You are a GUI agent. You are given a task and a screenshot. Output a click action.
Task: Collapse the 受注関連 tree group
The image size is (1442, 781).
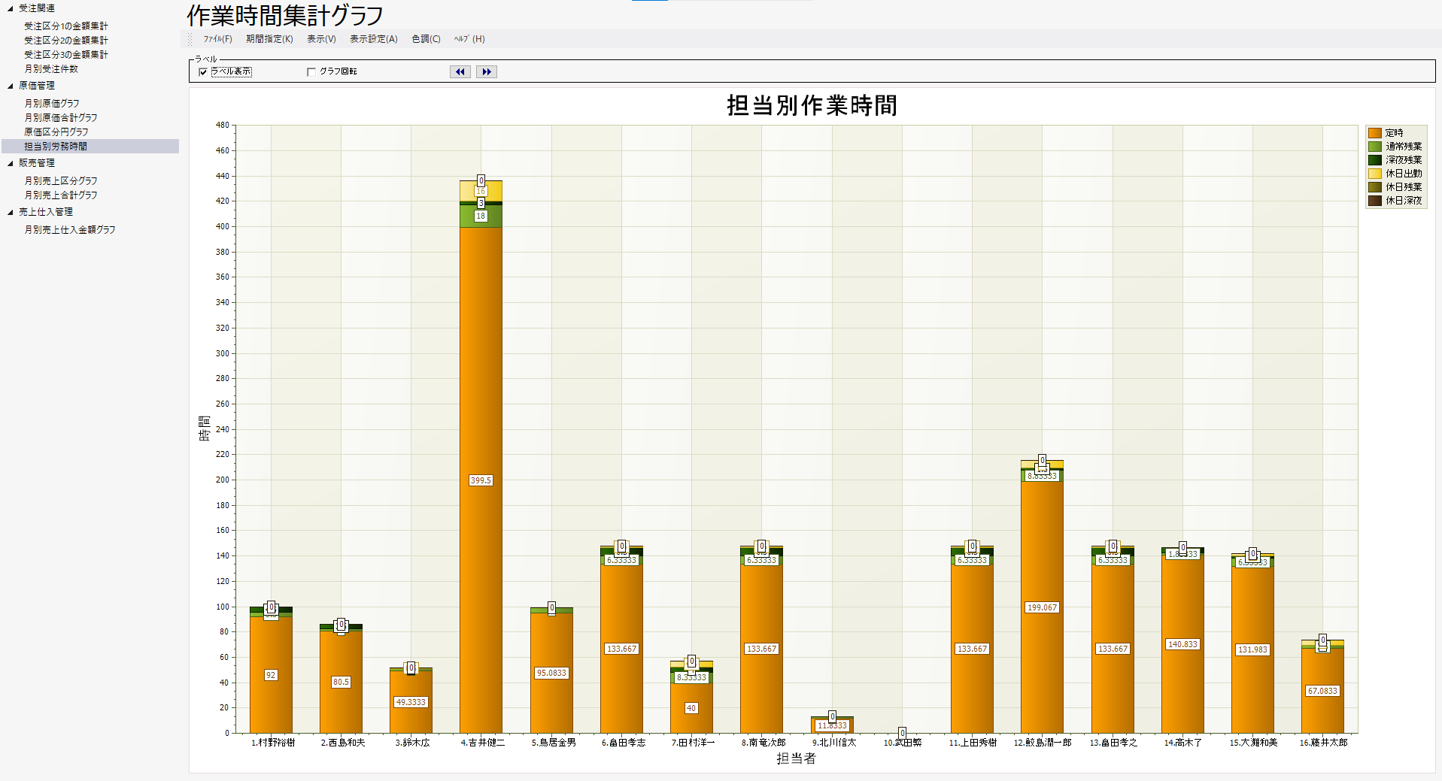tap(11, 8)
